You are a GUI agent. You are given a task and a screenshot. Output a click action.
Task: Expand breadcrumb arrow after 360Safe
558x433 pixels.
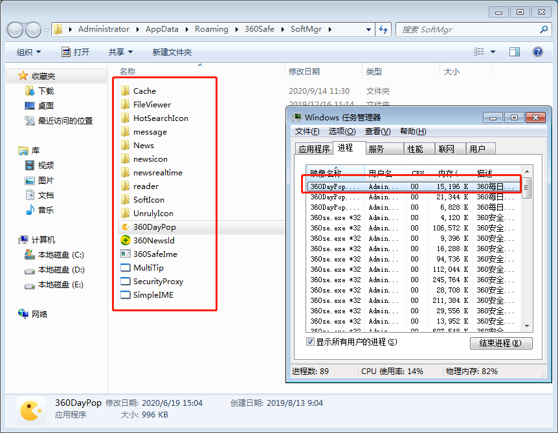pos(282,29)
